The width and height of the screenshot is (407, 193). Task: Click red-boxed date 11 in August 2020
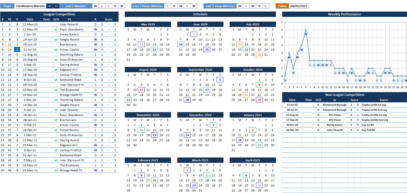141,90
